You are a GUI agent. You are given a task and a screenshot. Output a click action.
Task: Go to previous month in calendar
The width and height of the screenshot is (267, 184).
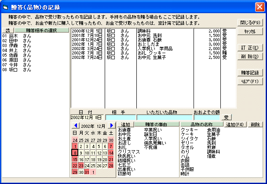[76, 126]
